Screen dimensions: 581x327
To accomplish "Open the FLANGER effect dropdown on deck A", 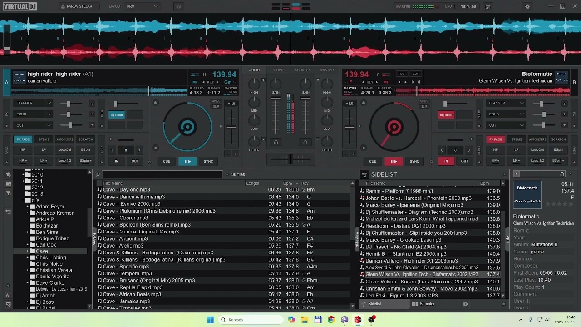I will (34, 103).
